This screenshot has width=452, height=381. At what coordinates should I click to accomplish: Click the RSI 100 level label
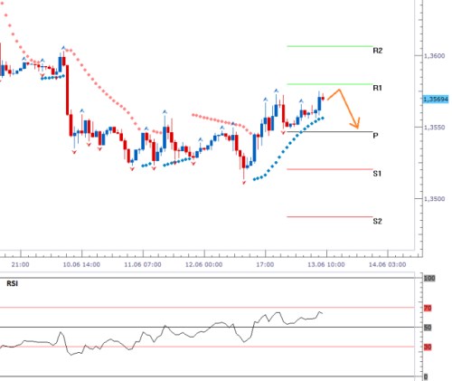429,278
